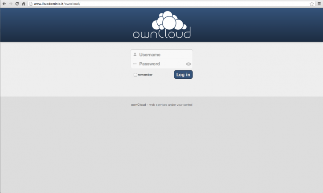Viewport: 323px width, 193px height.
Task: Click the page icon in the address bar
Action: click(x=31, y=4)
